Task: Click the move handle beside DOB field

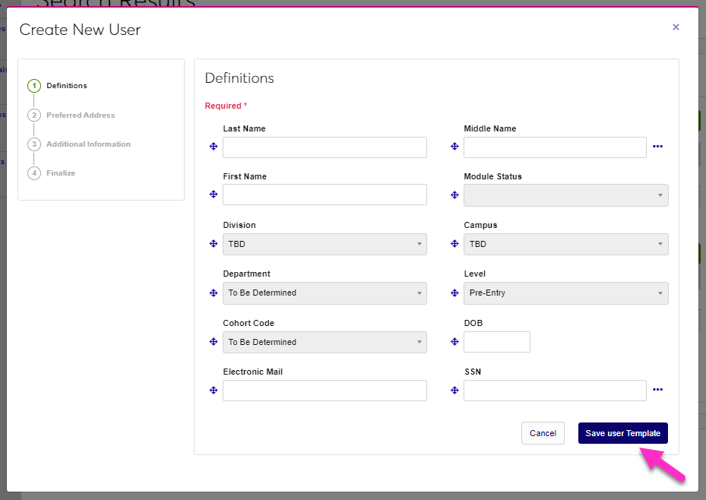Action: (454, 342)
